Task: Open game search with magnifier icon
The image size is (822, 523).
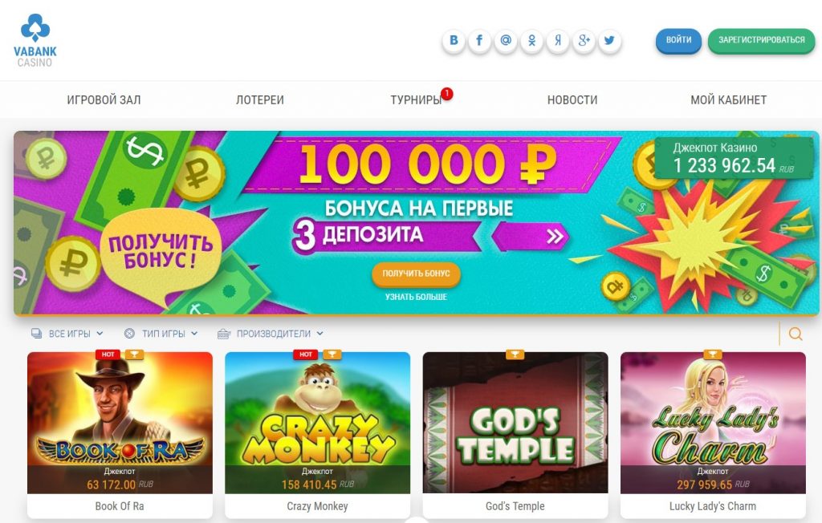Action: tap(796, 334)
